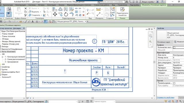Click the Cut to clipboard scissors icon
This screenshot has width=184, height=103.
coord(26,8)
